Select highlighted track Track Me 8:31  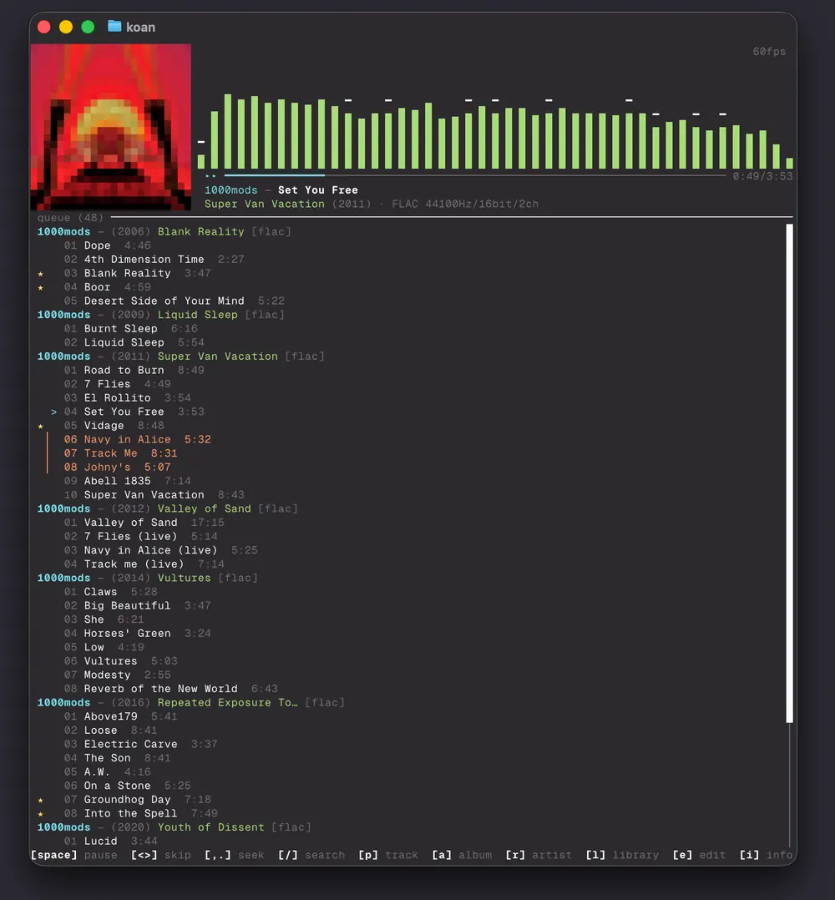pos(120,453)
